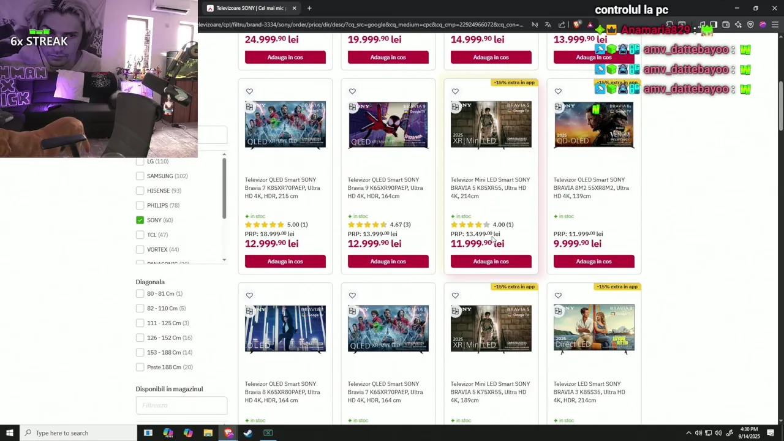Viewport: 784px width, 441px height.
Task: Select the TCL brand checkbox
Action: [x=140, y=235]
